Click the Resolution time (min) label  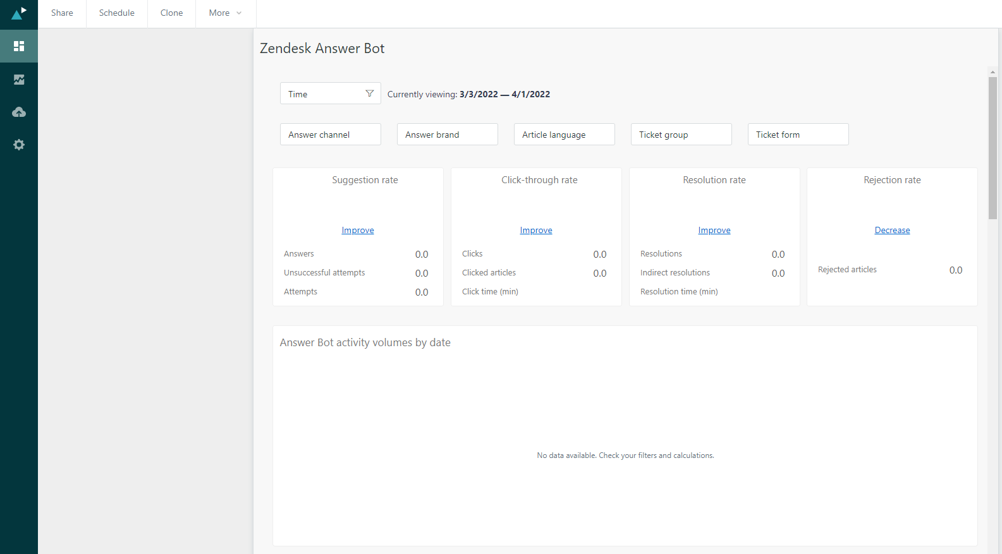point(680,292)
